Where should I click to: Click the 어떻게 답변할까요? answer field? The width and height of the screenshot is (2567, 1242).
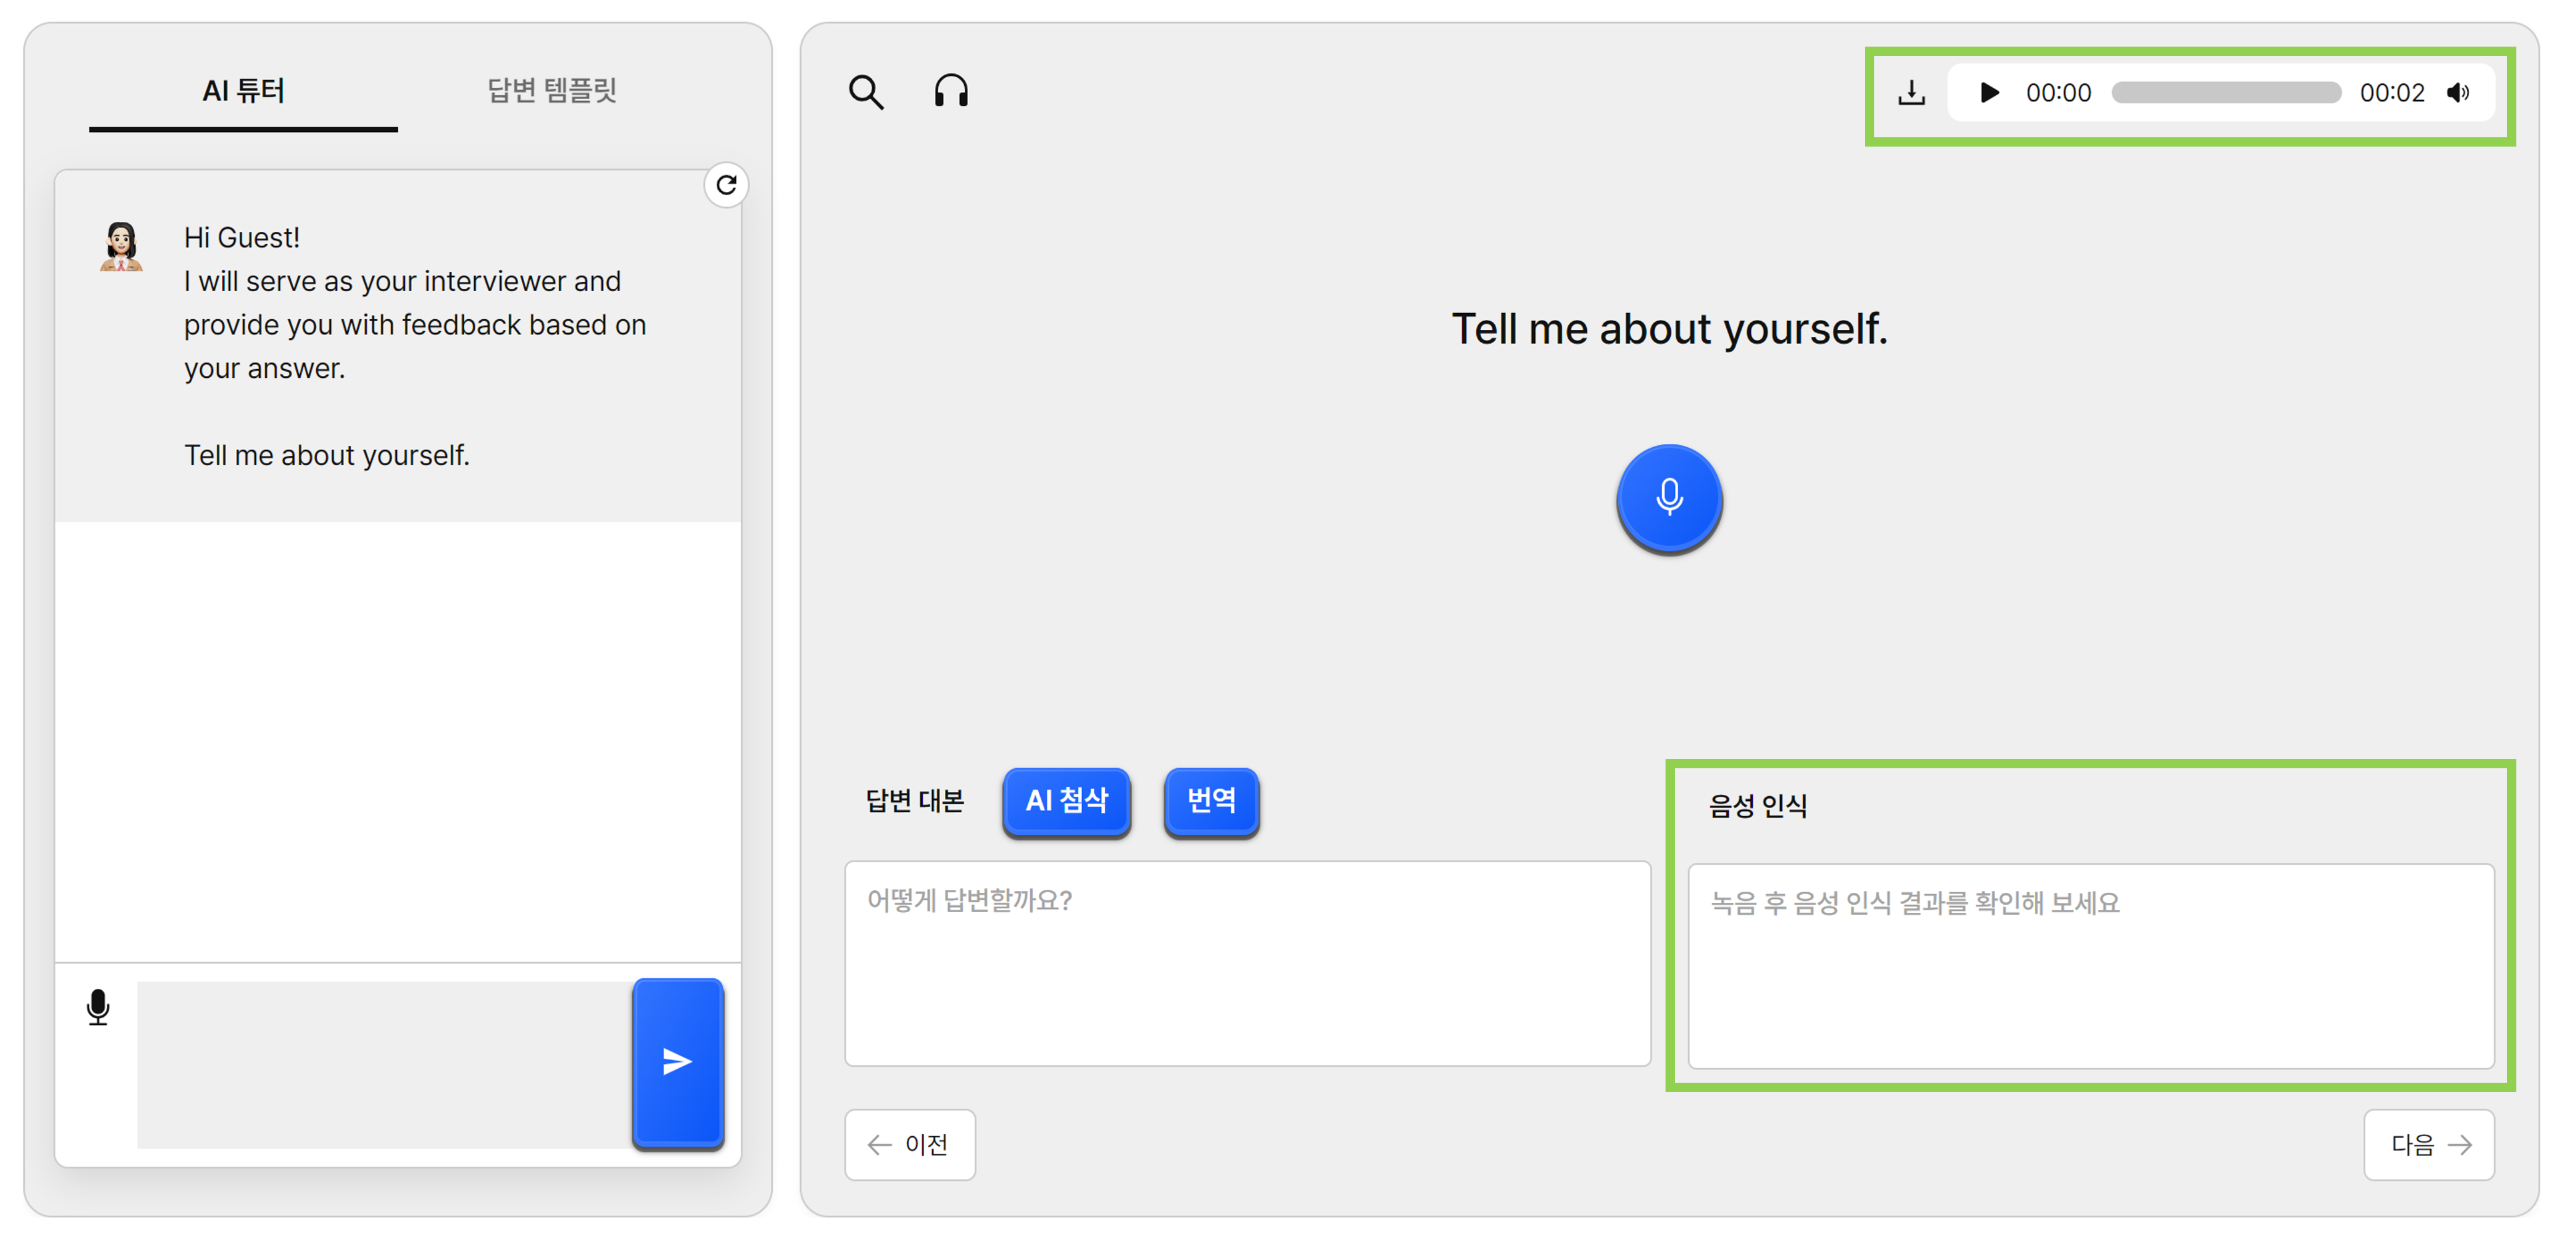pyautogui.click(x=1247, y=964)
